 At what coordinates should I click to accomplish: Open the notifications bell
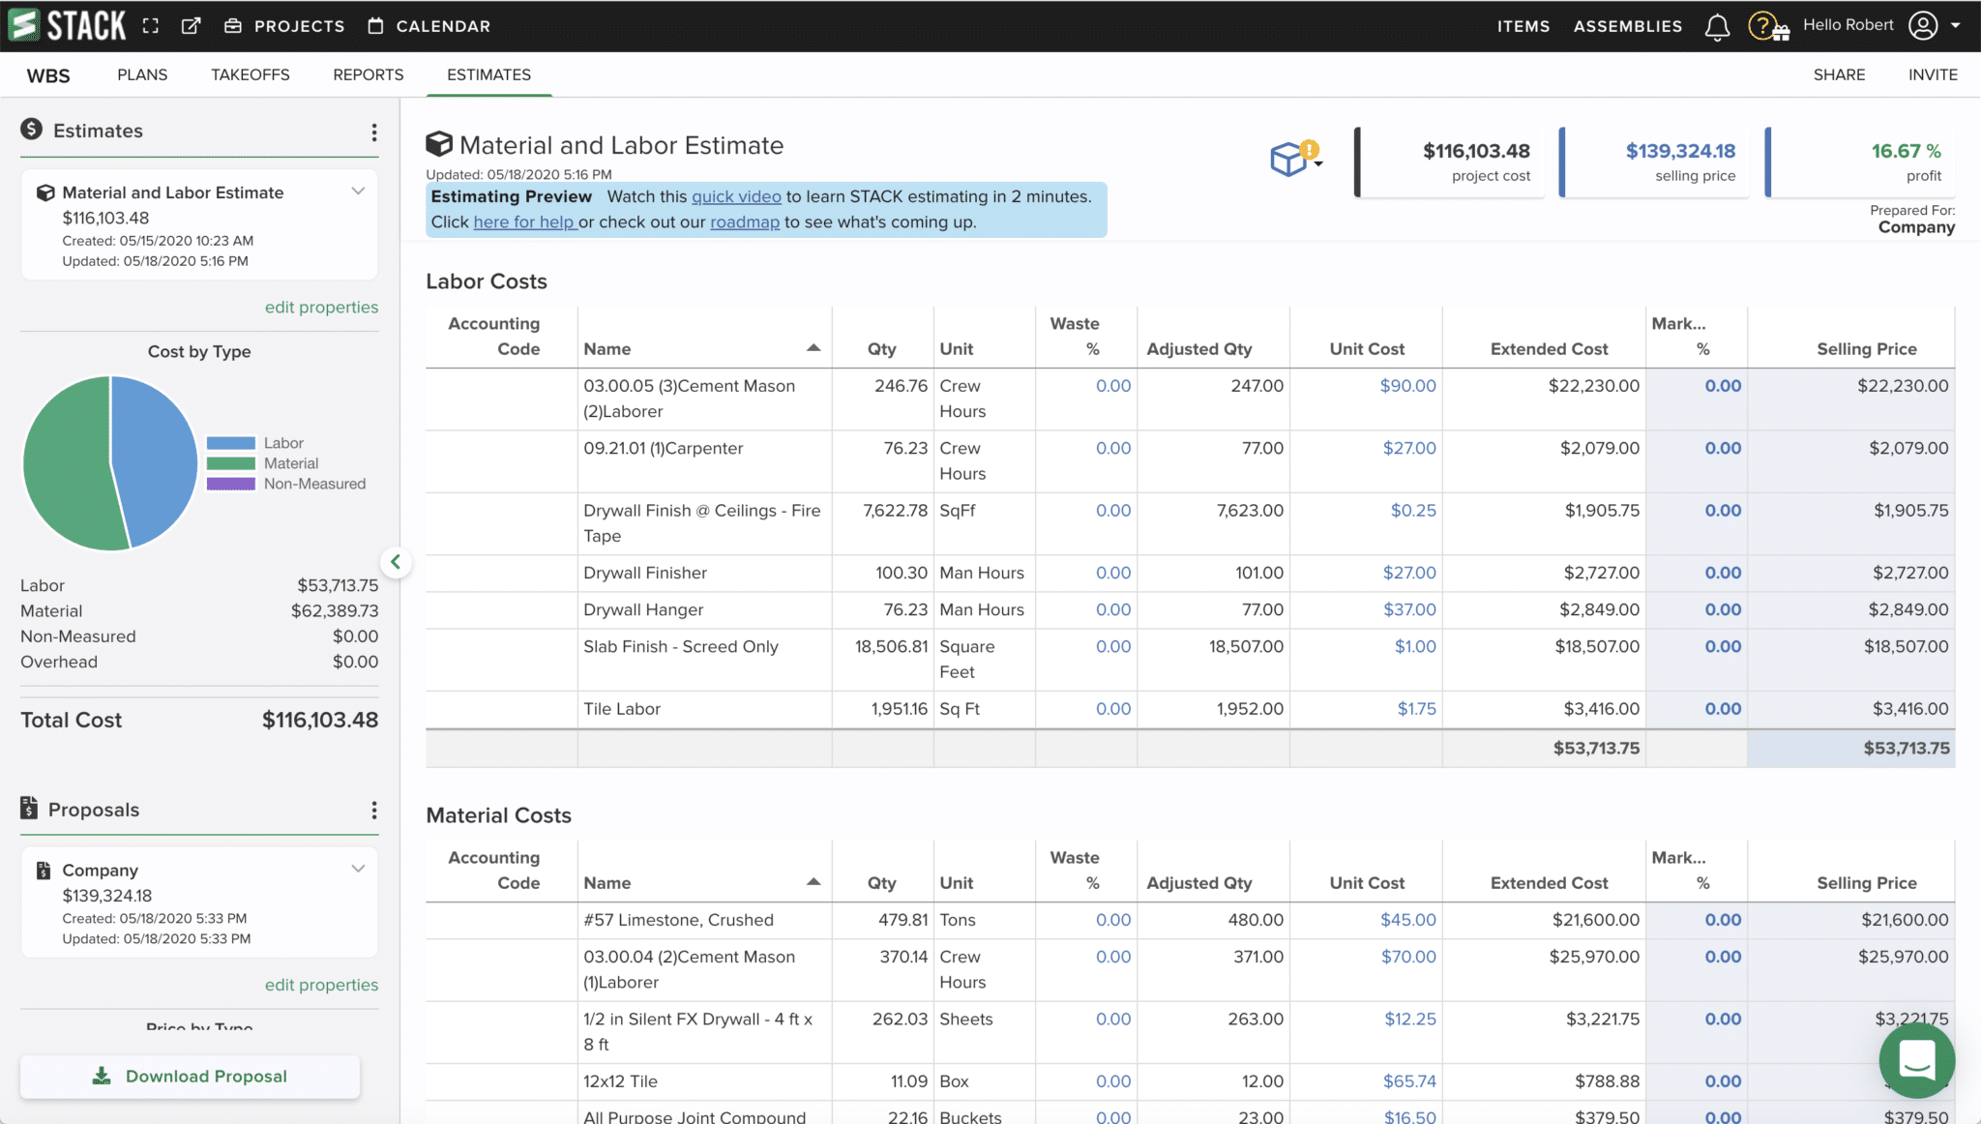(x=1717, y=26)
